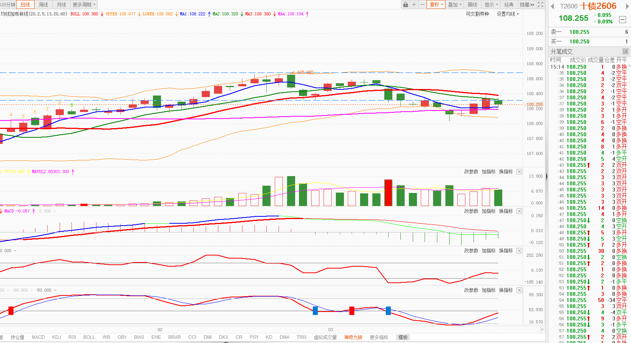
Task: Click 画线 drawing tools button
Action: 472,5
